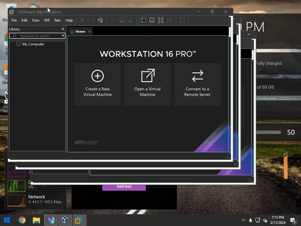Click the console view toolbar icon
Viewport: 301px width, 226px height.
point(182,20)
